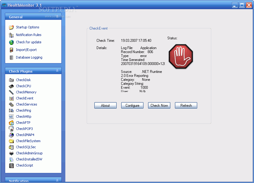Click the CheckMemory RAM icon
This screenshot has height=183, width=254.
(x=11, y=92)
